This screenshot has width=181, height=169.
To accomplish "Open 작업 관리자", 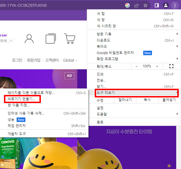I will (44, 126).
